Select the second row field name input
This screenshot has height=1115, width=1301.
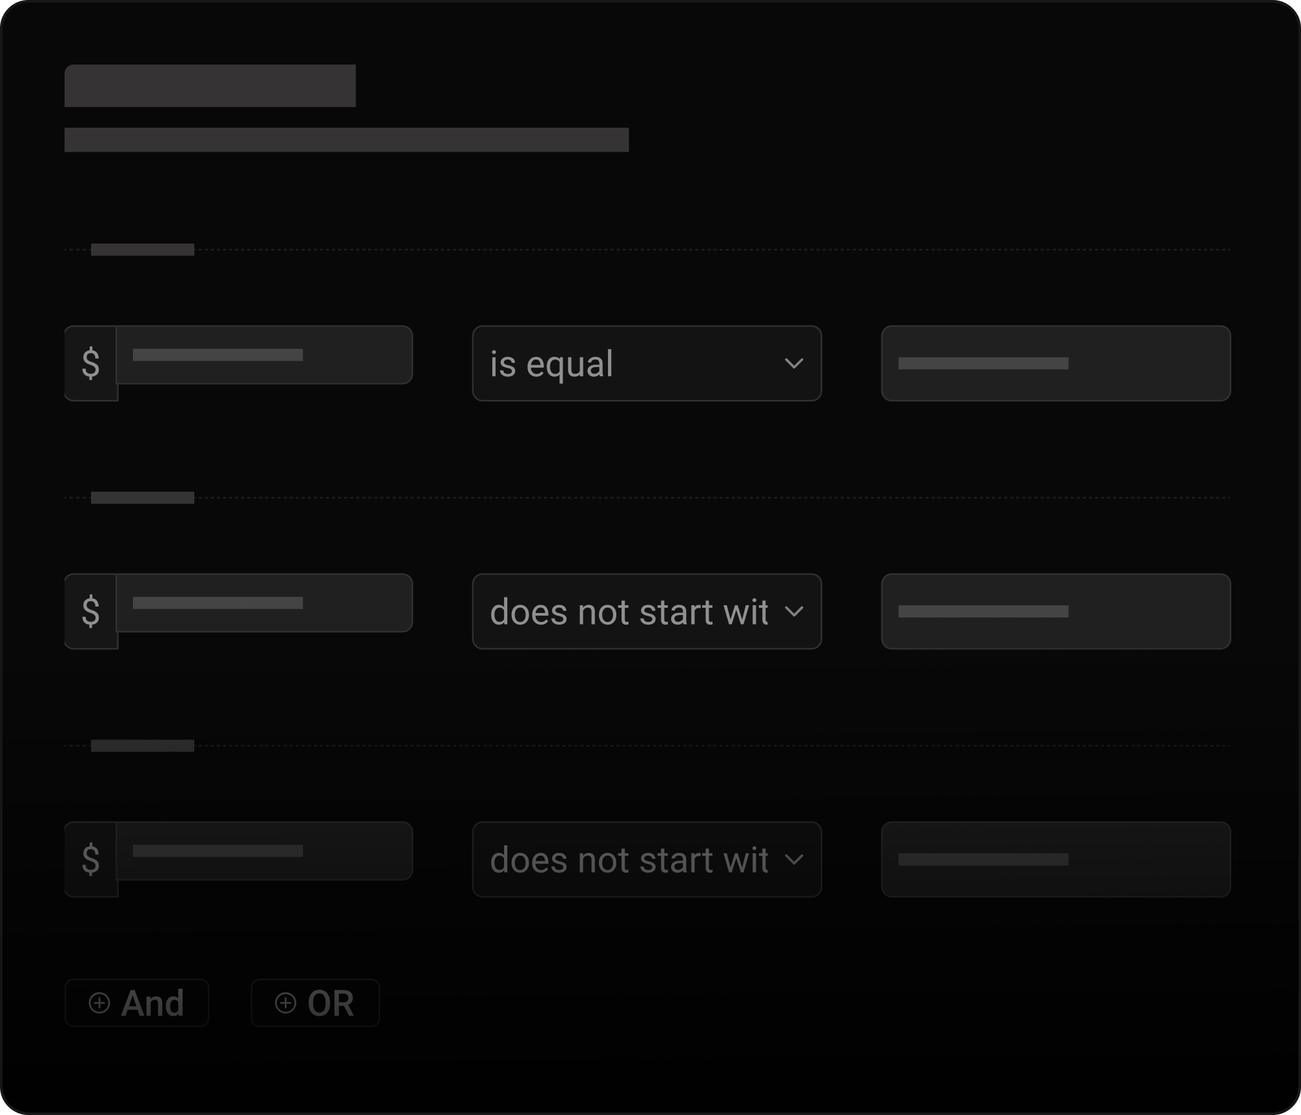point(265,603)
